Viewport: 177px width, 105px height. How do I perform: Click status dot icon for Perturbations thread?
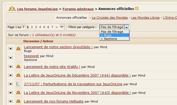click(11, 84)
